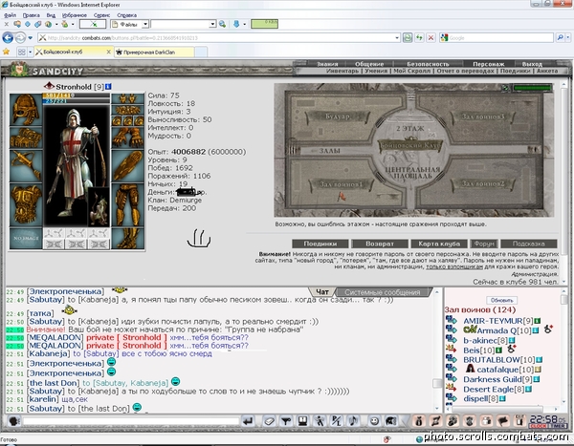Click catafalque[10] in user list
574x446 pixels.
[x=505, y=370]
